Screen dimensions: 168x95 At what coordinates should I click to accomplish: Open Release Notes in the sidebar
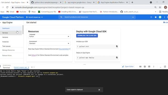(x=7, y=55)
